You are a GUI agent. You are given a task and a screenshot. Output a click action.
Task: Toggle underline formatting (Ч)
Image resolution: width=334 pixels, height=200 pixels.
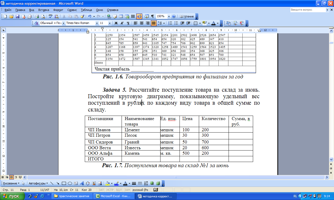click(128, 23)
